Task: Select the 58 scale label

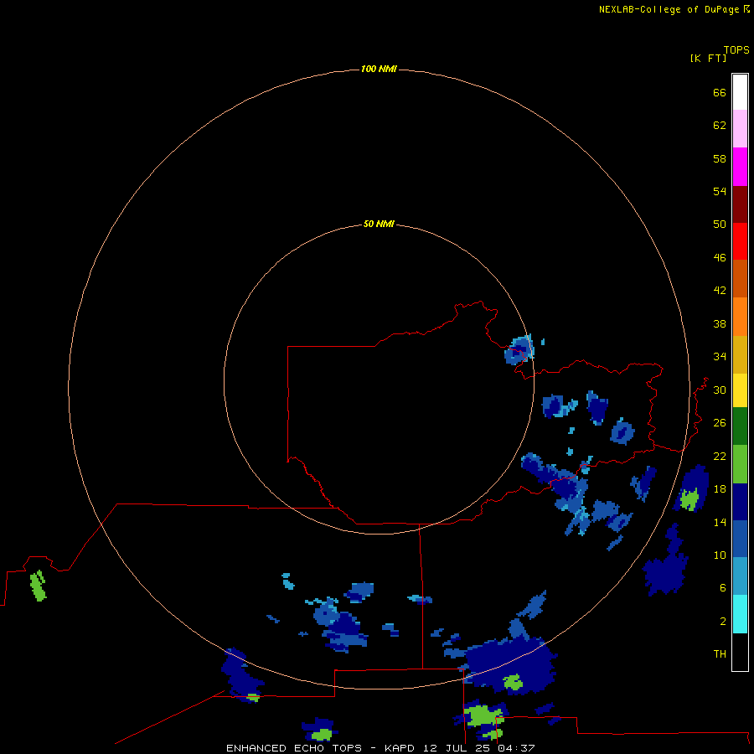Action: (x=720, y=158)
